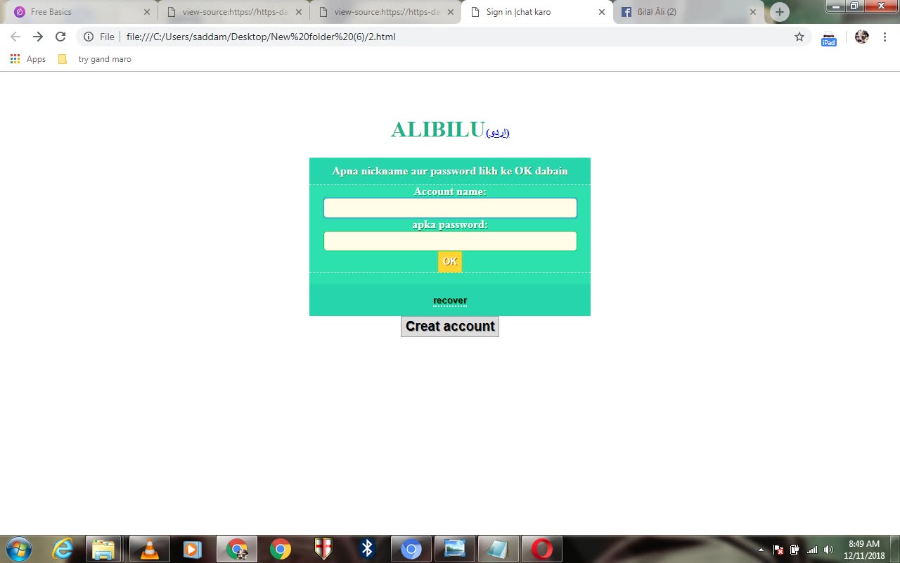Click the address bar URL
Viewport: 900px width, 563px height.
pyautogui.click(x=261, y=37)
